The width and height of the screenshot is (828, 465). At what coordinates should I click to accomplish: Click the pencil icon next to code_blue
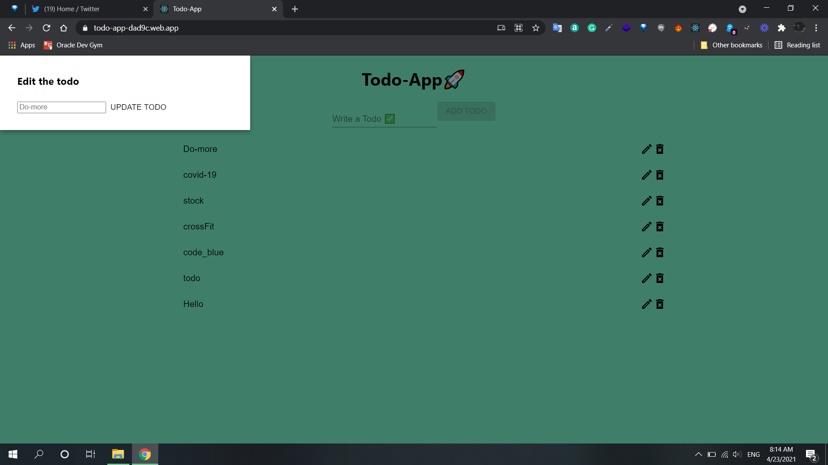click(x=646, y=252)
